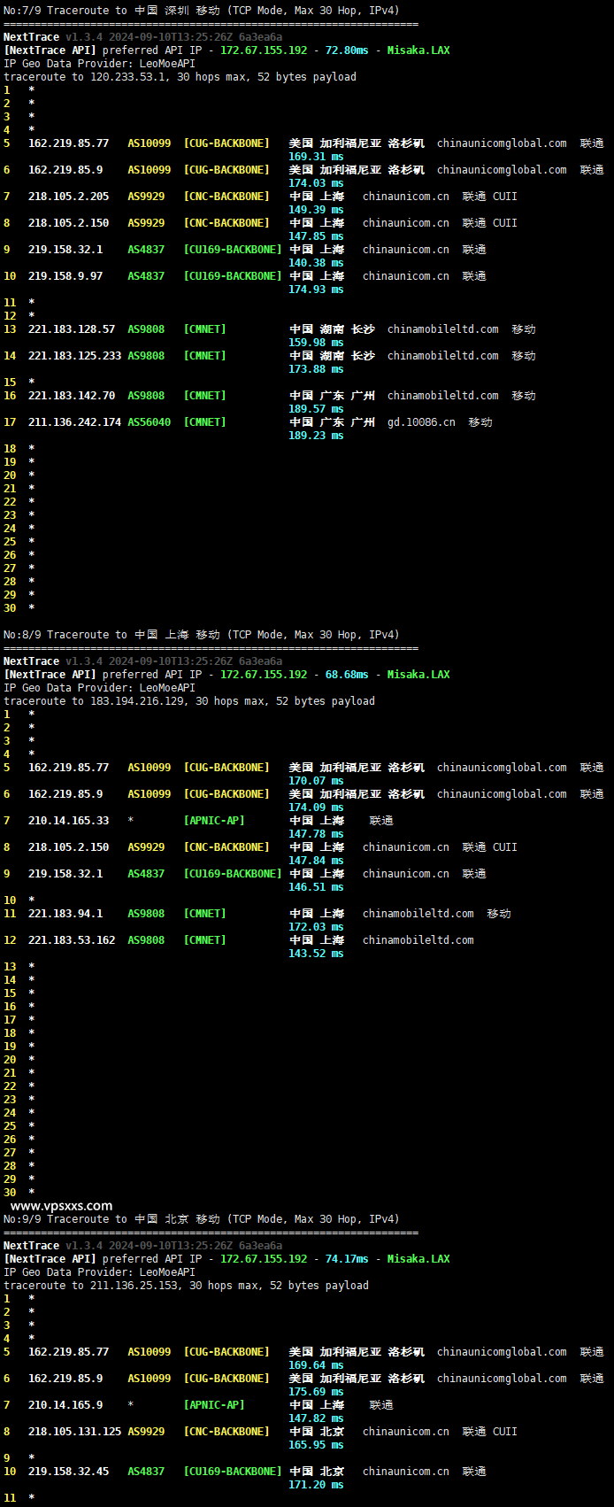The width and height of the screenshot is (614, 1507).
Task: Select the No:9/9 Traceroute Beijing header line
Action: pos(201,1219)
